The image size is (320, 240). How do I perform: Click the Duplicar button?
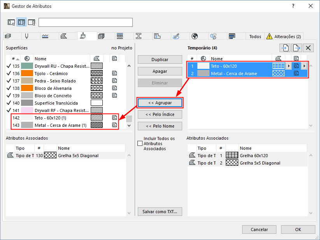tap(160, 60)
